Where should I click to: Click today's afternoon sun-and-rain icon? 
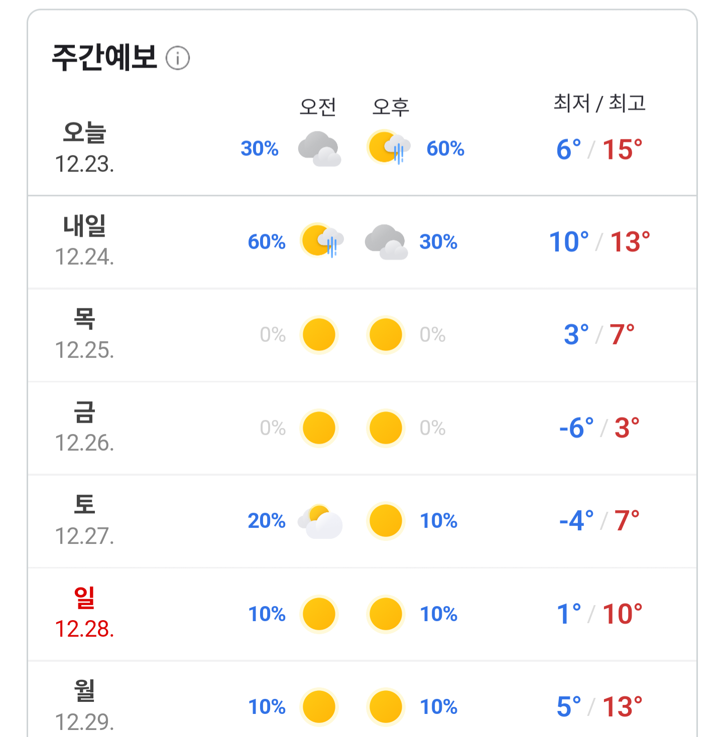click(x=389, y=148)
